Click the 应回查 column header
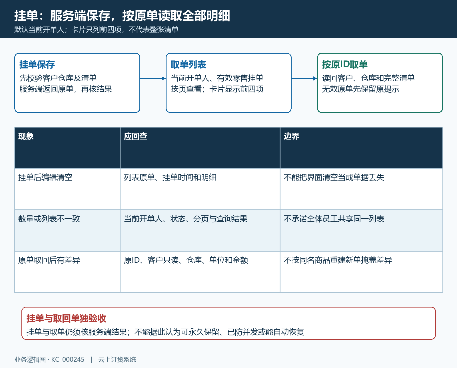The height and width of the screenshot is (368, 457). 200,148
